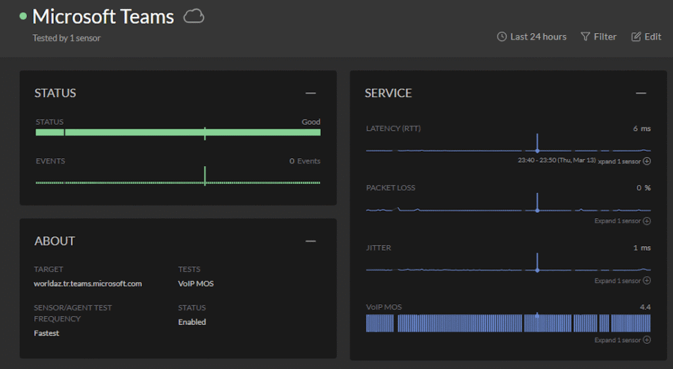This screenshot has height=369, width=673.
Task: Click the target worldaz.tr.teams.microsoft.com
Action: point(88,284)
